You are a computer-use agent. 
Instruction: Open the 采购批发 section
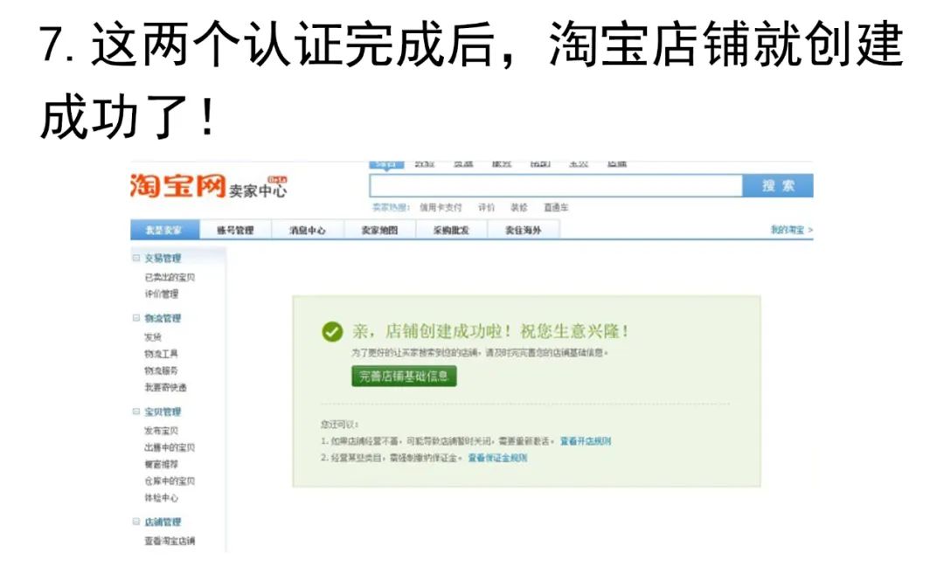pos(453,229)
